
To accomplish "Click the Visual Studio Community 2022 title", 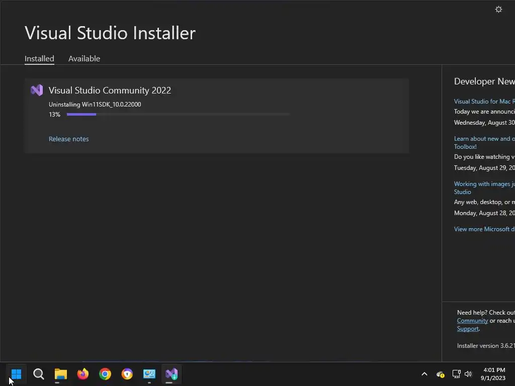I will click(110, 90).
